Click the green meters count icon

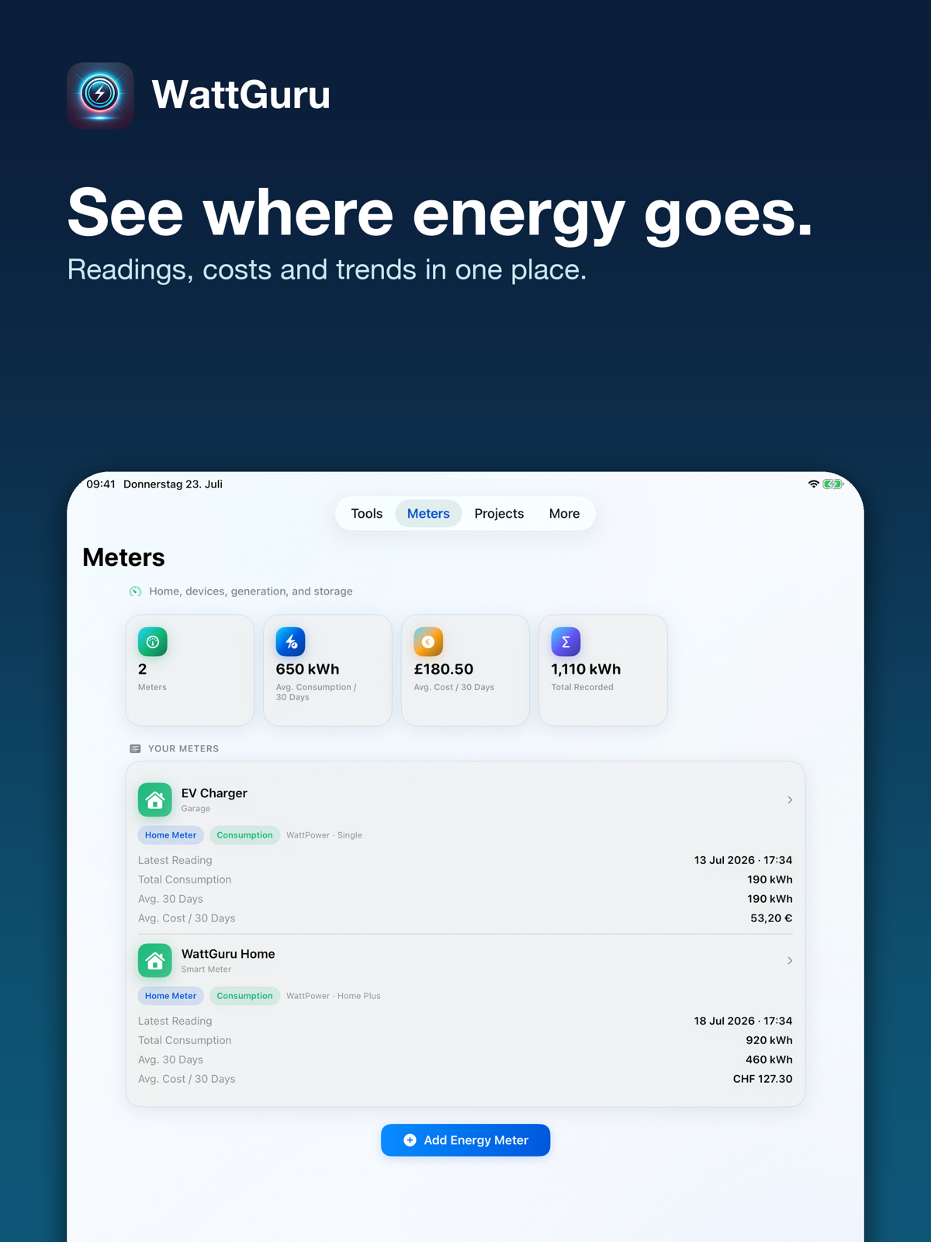[x=153, y=642]
